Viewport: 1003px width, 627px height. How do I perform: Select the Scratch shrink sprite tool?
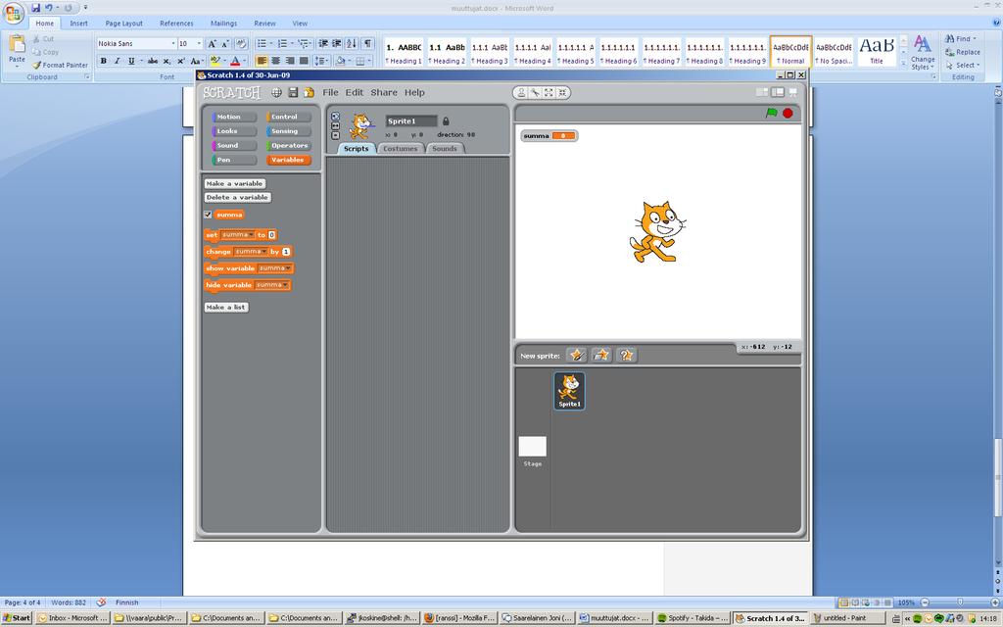[x=562, y=93]
